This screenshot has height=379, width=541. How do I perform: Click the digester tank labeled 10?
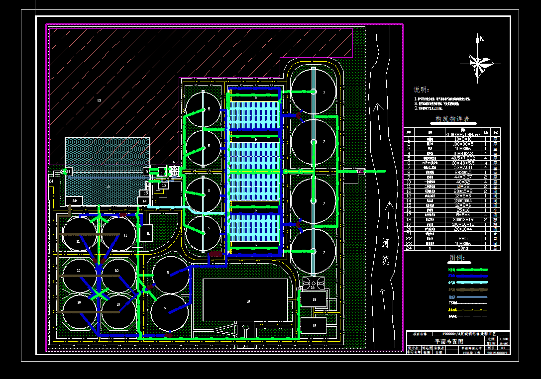coord(78,270)
